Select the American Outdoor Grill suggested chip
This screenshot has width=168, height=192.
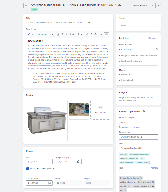[129, 159]
